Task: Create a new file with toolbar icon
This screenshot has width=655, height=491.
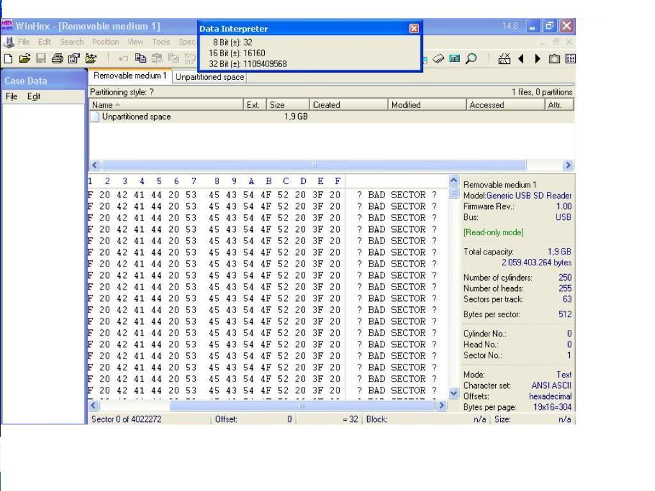Action: click(8, 59)
